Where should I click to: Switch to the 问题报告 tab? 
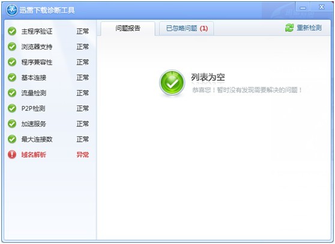tap(128, 28)
